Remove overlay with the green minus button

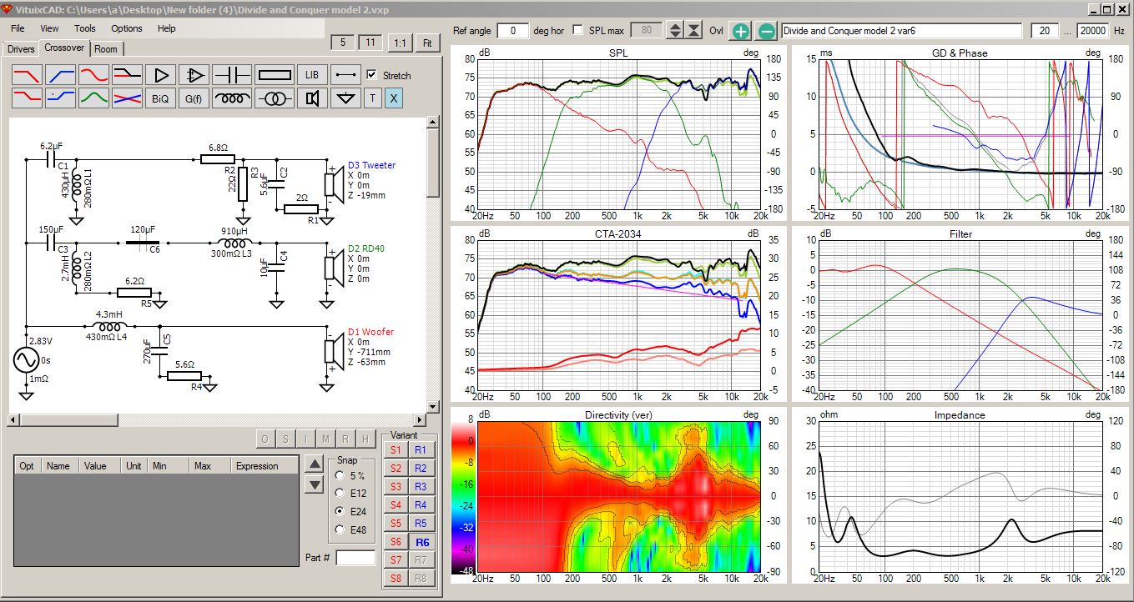click(766, 32)
